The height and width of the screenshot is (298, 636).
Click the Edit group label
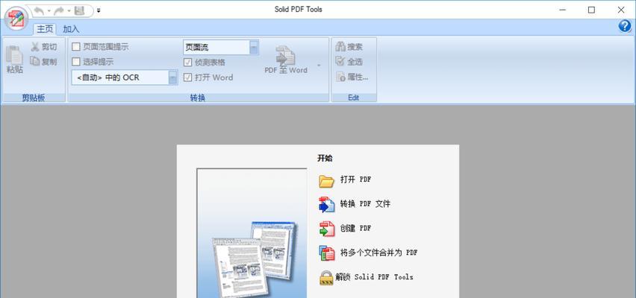click(353, 98)
